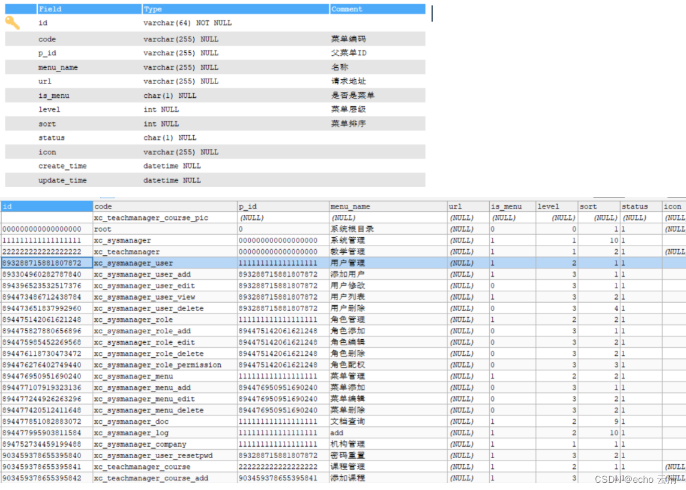
Task: Select code cell 'xc_sysmanager_doc'
Action: pos(165,422)
